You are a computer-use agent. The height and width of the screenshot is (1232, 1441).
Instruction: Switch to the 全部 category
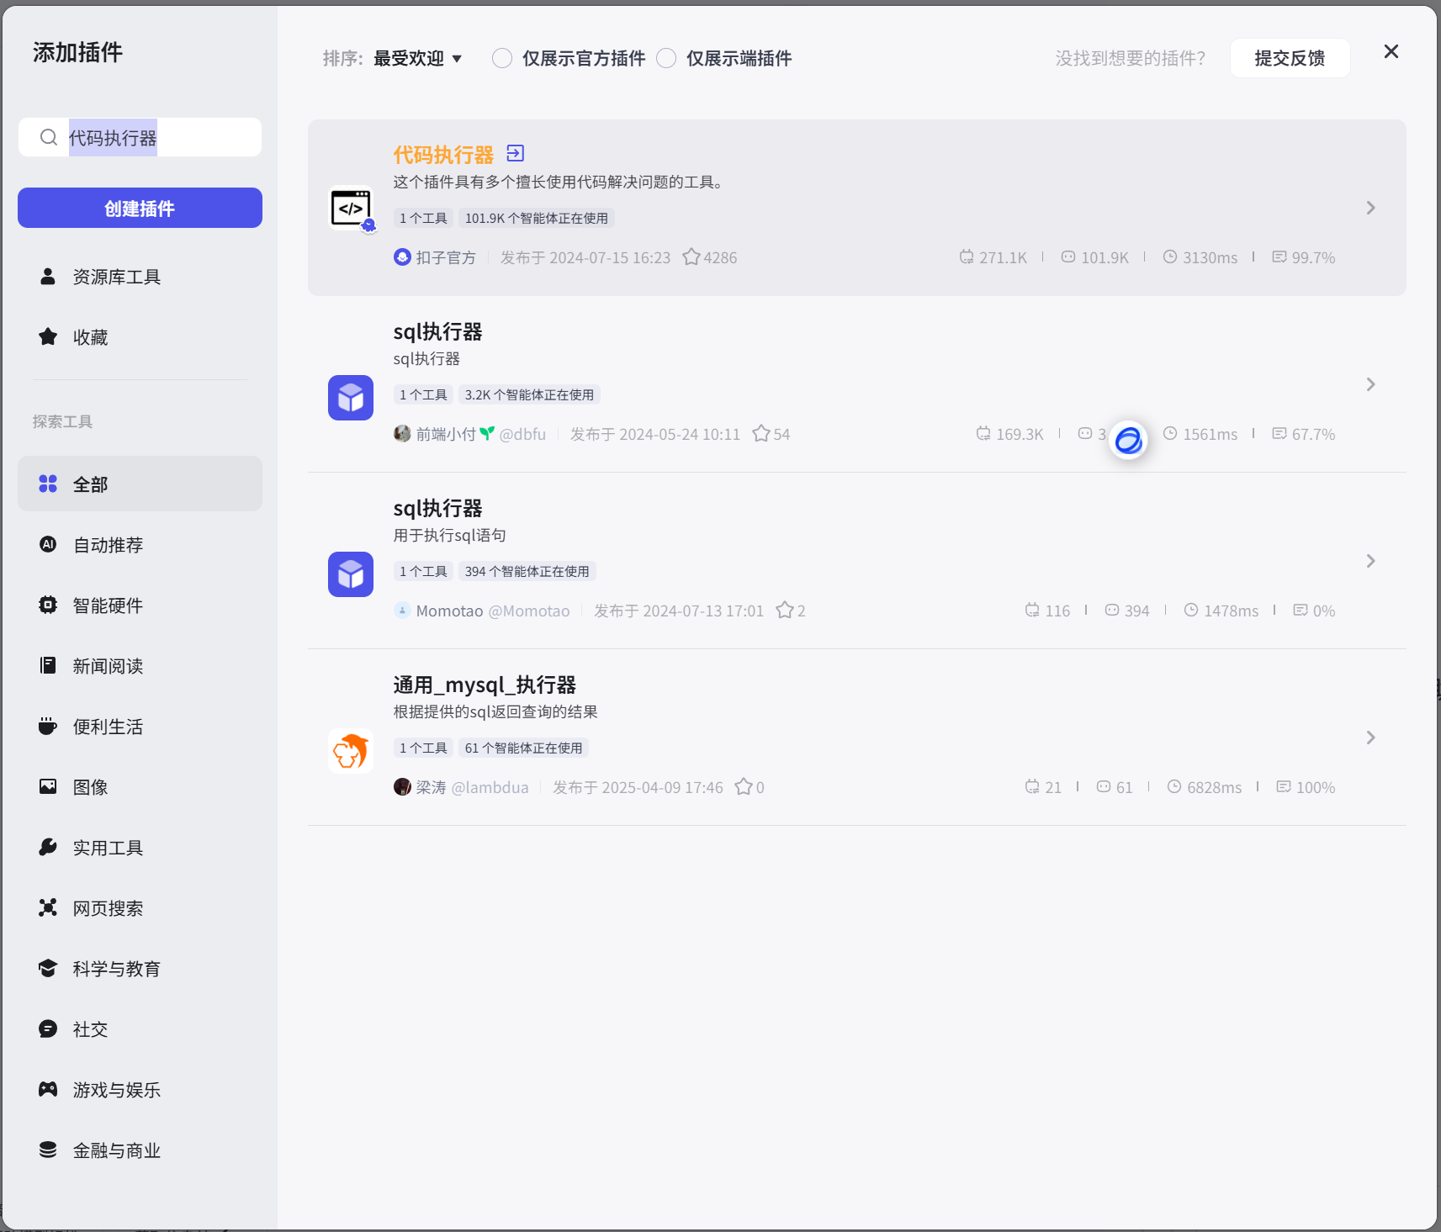90,484
